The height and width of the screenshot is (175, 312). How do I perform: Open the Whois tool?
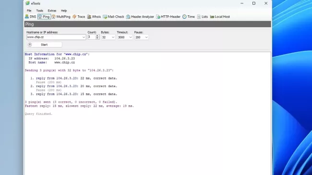click(94, 17)
